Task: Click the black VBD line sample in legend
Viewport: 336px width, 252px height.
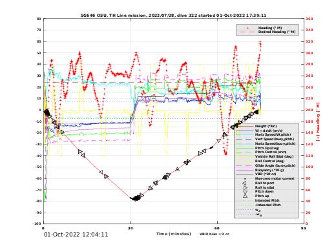Action: pyautogui.click(x=245, y=174)
